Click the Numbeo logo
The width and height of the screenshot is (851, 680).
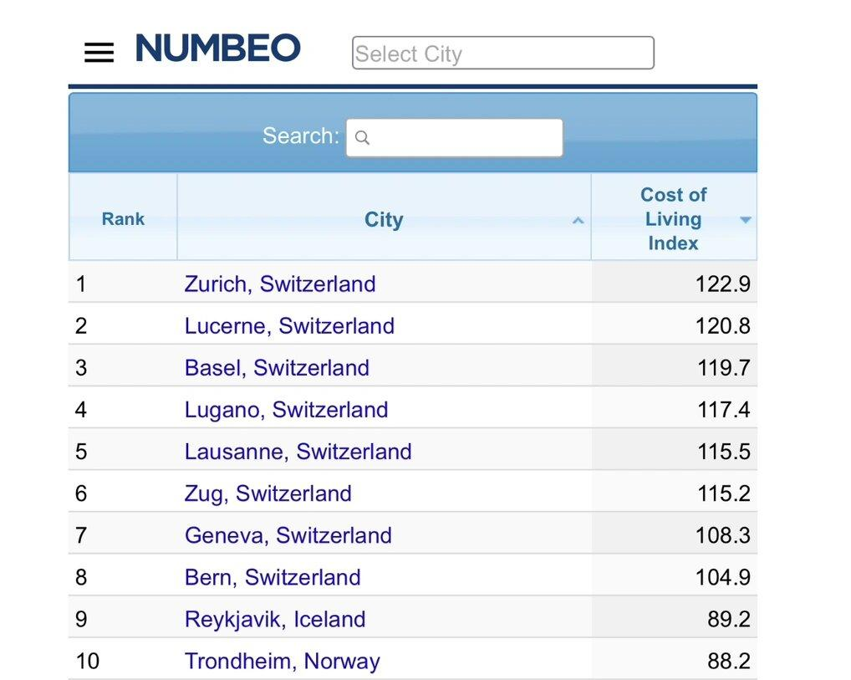point(217,49)
